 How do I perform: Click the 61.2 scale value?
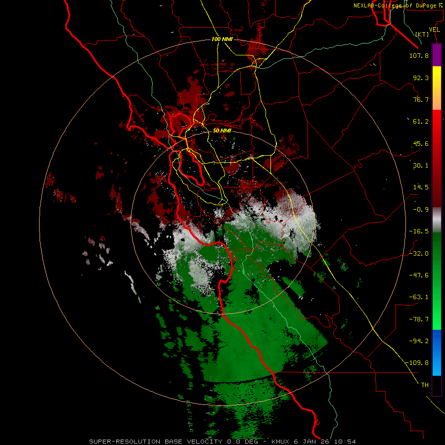click(421, 122)
